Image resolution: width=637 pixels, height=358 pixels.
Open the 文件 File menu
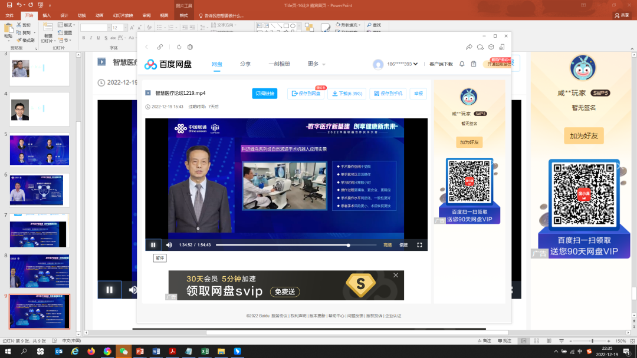(10, 15)
